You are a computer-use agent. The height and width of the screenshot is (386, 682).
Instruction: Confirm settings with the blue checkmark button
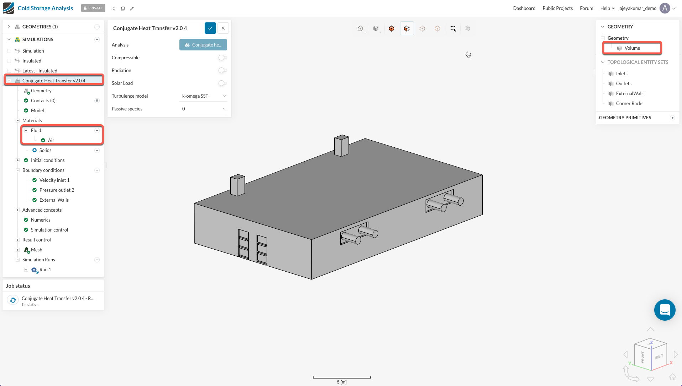click(x=210, y=28)
